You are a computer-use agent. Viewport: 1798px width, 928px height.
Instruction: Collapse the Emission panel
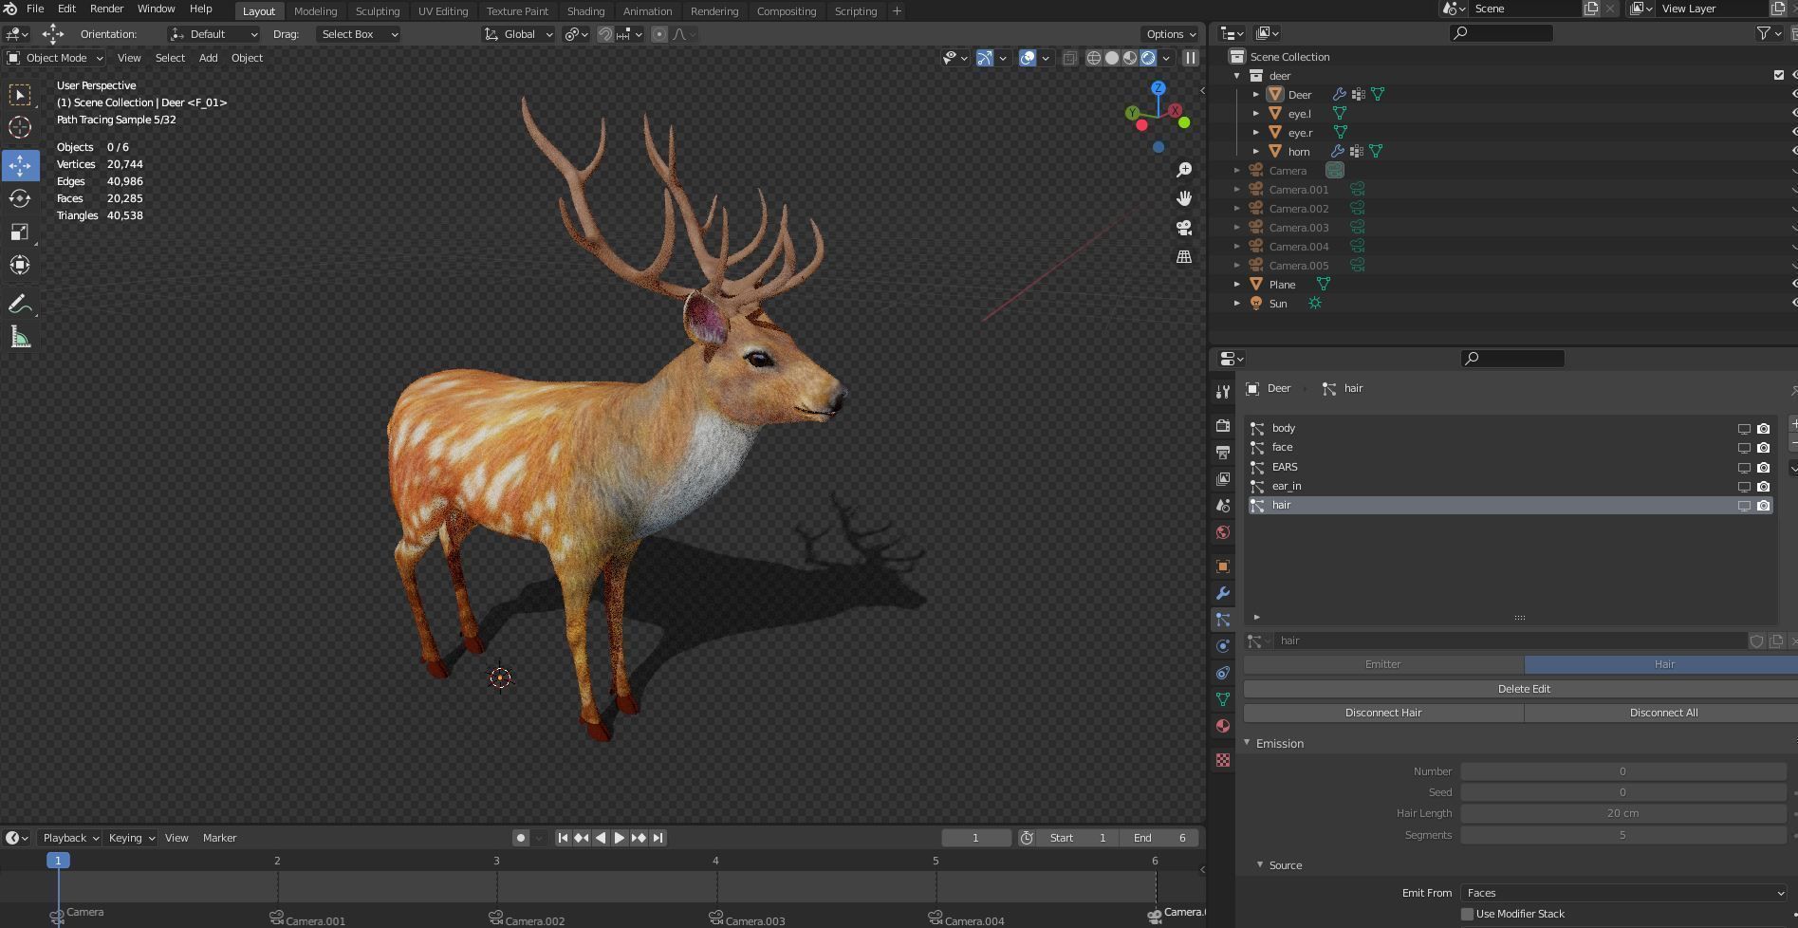[1248, 743]
